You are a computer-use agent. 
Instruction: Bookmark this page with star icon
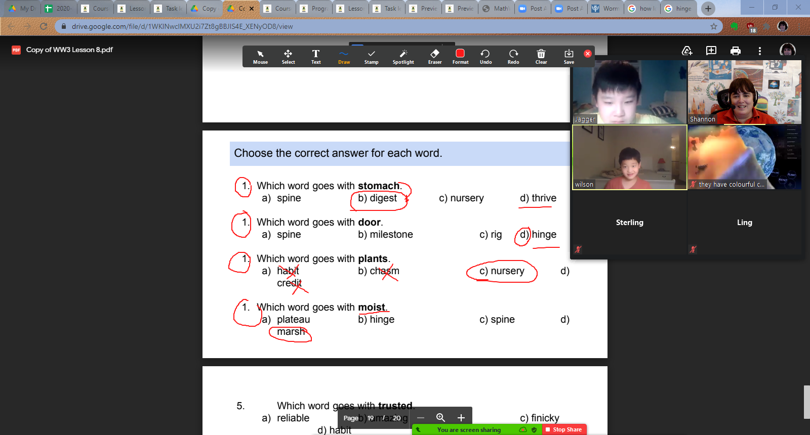pos(714,26)
